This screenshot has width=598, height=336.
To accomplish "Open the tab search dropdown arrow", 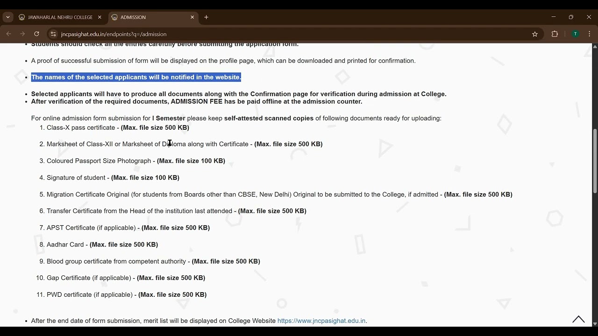I will pos(8,17).
